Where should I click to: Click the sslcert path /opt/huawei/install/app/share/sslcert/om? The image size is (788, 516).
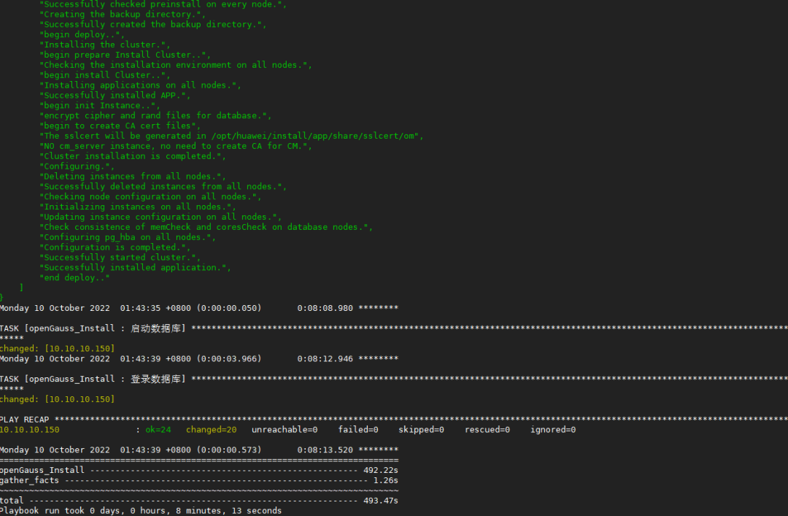[314, 136]
